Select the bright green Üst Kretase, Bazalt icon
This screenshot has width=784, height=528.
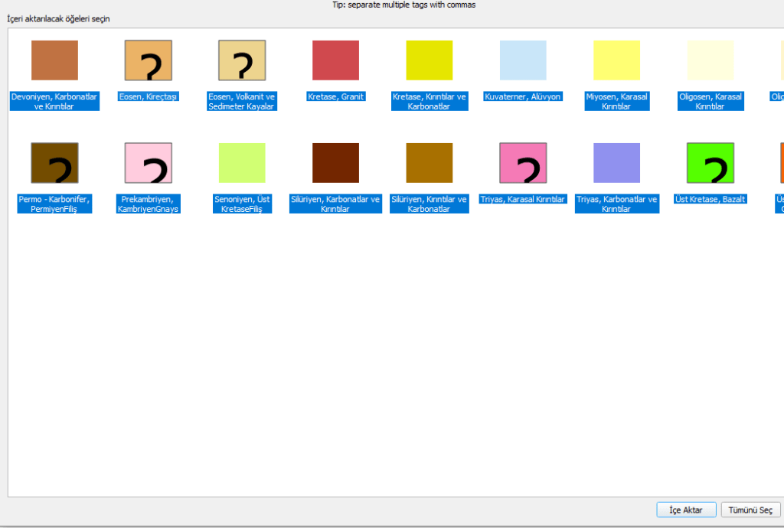click(710, 163)
